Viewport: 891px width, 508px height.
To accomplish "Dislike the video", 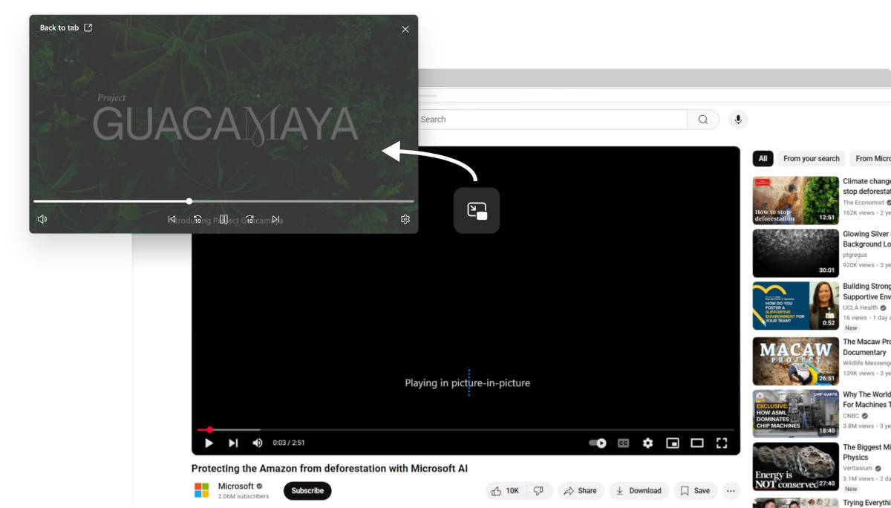I will pos(539,491).
